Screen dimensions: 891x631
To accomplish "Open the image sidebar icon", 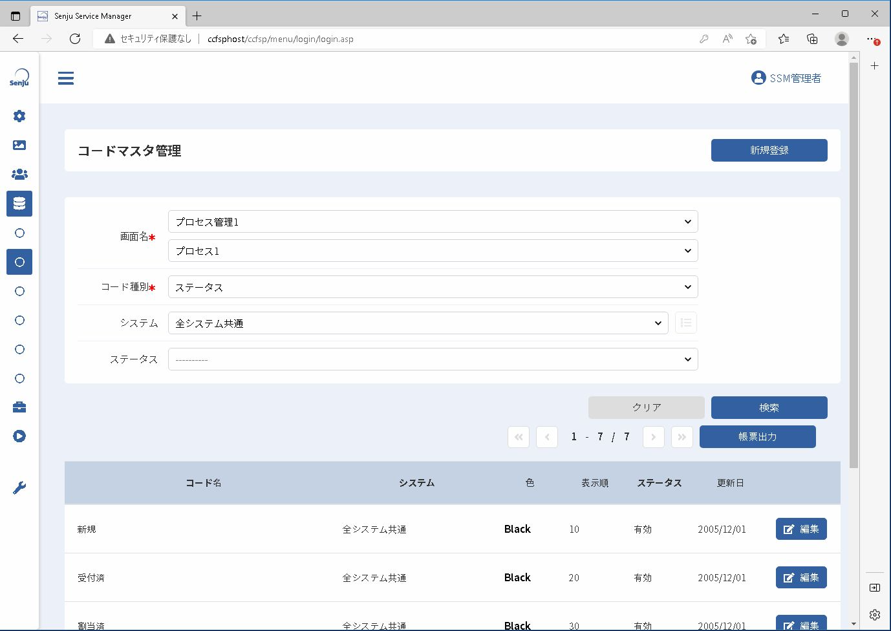I will [19, 145].
